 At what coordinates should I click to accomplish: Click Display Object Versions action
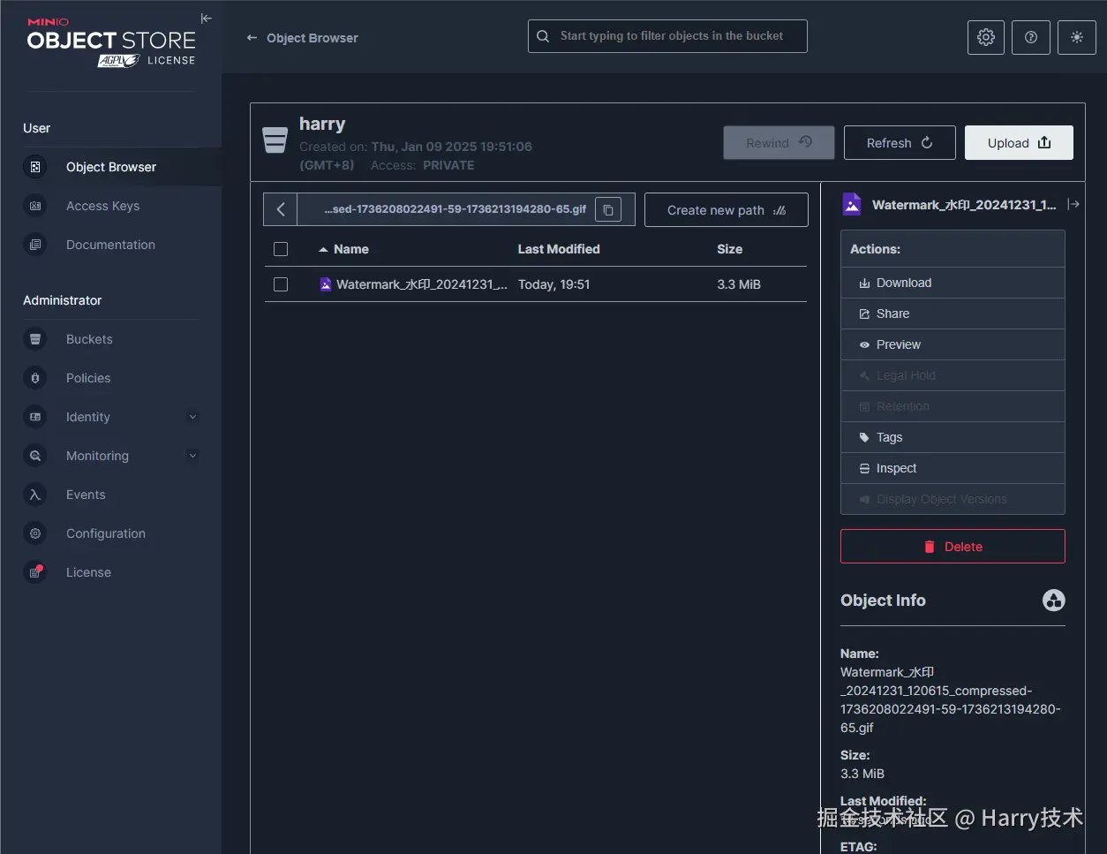point(953,499)
